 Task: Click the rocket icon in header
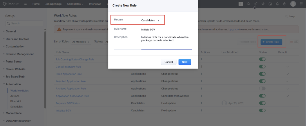tap(256, 4)
